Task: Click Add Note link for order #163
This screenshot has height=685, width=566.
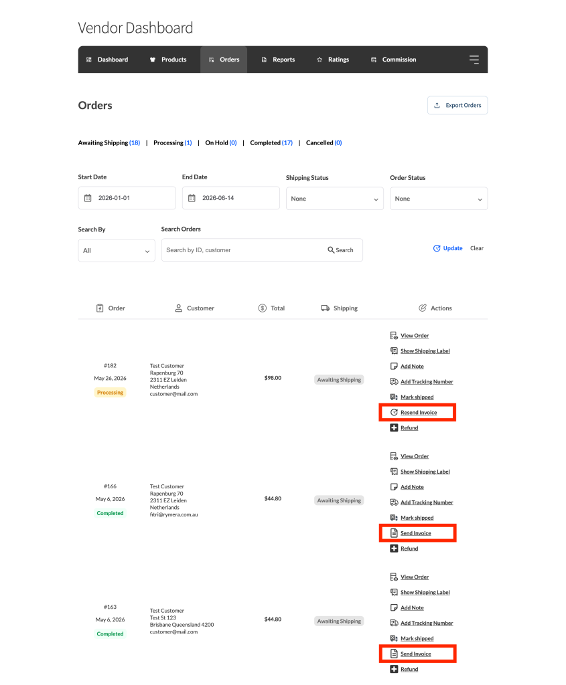Action: [412, 607]
